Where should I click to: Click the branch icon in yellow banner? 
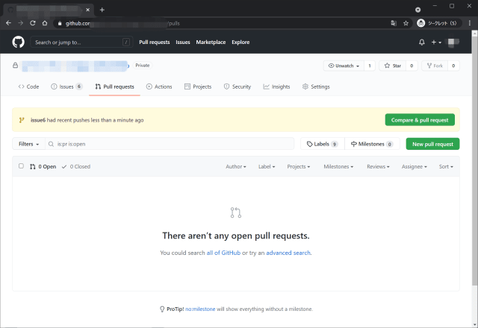(x=22, y=120)
